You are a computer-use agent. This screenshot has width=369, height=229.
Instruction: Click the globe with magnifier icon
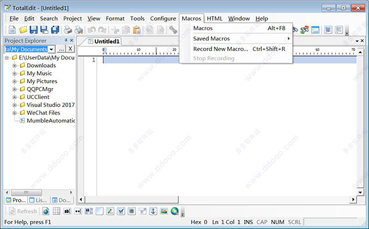click(175, 211)
